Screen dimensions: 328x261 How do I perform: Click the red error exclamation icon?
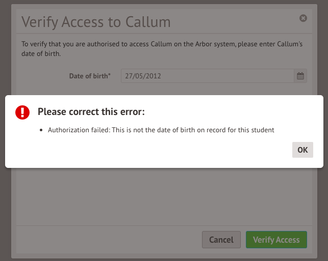click(23, 112)
